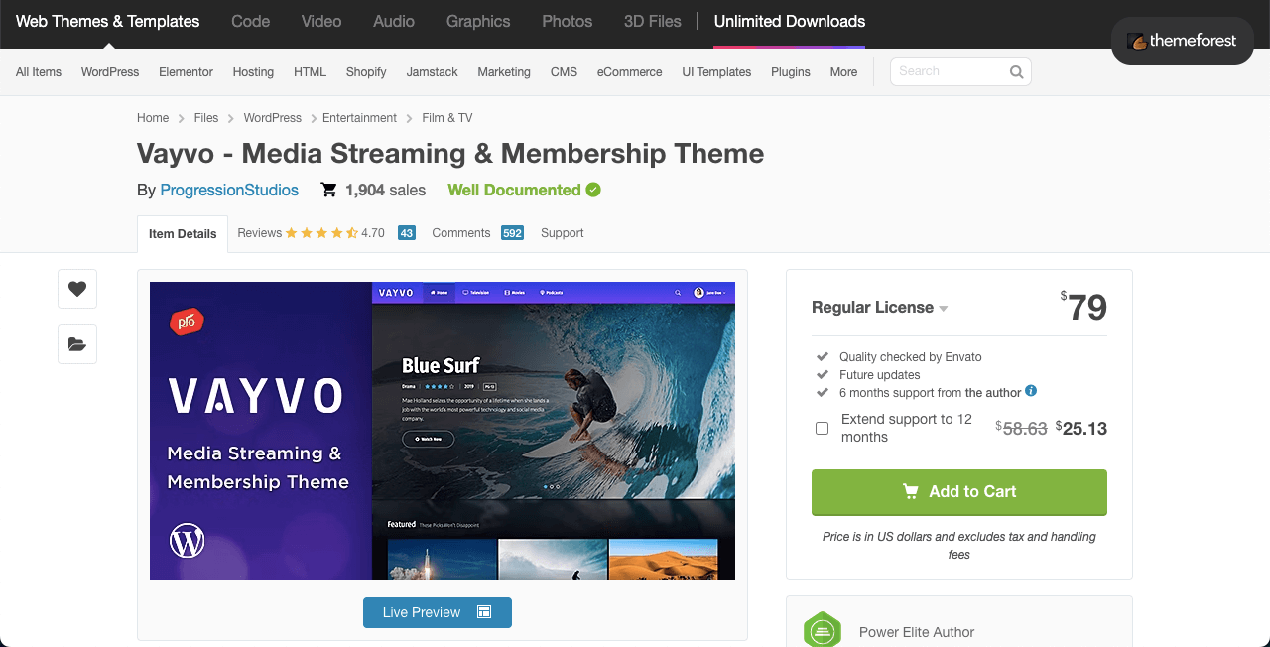Select Web Themes & Templates menu
This screenshot has height=647, width=1270.
click(x=107, y=21)
